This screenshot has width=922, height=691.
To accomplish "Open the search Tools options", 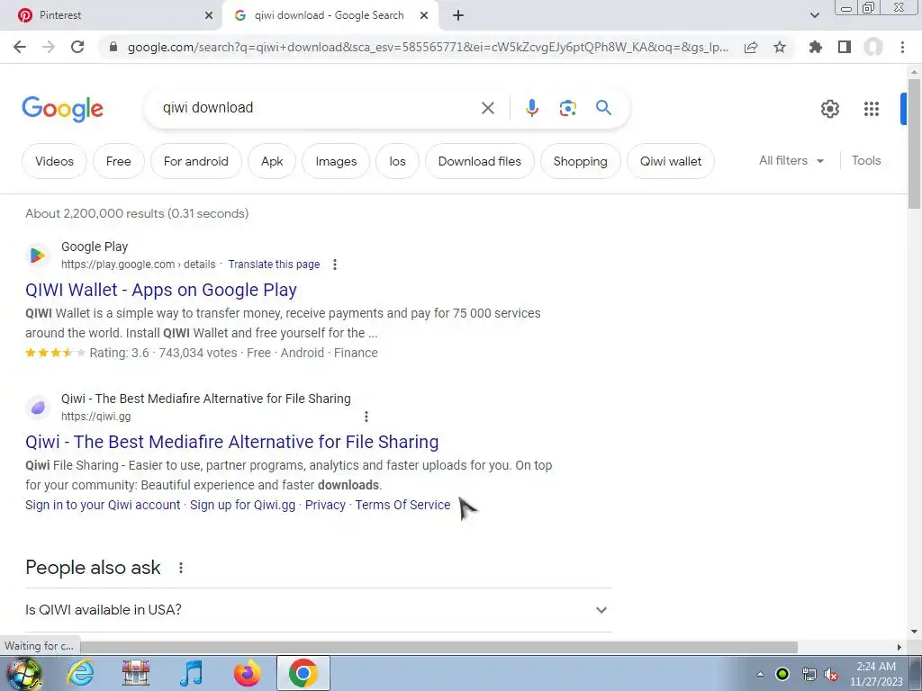I will click(x=865, y=160).
